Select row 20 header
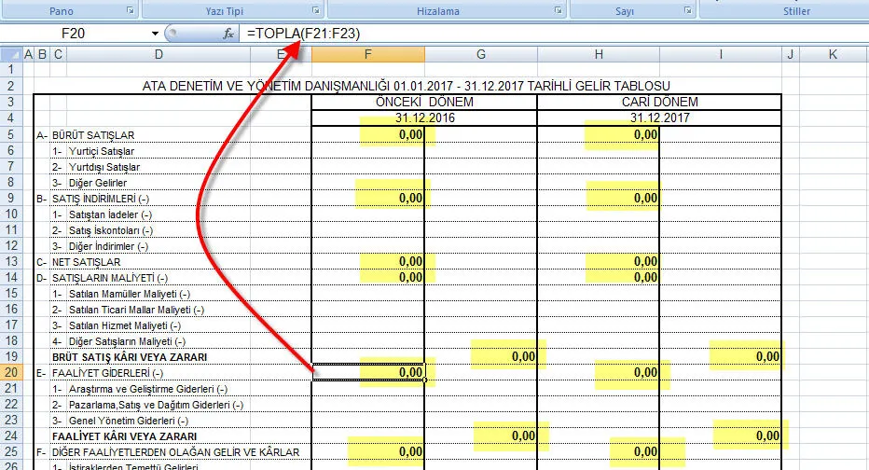869x470 pixels. point(11,373)
